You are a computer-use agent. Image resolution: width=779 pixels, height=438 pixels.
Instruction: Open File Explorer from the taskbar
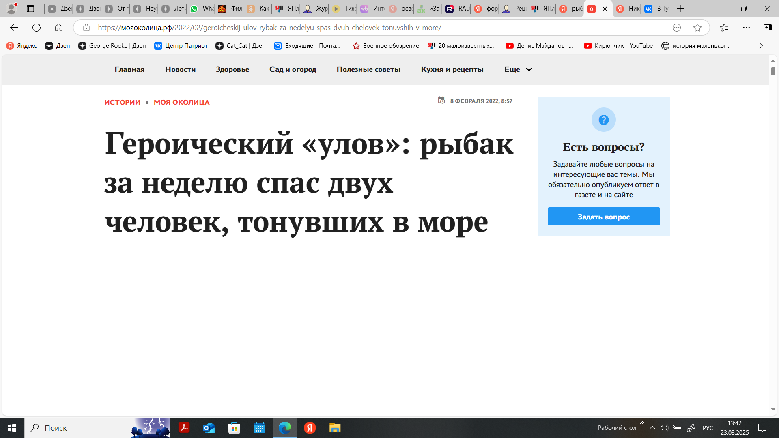click(x=335, y=428)
